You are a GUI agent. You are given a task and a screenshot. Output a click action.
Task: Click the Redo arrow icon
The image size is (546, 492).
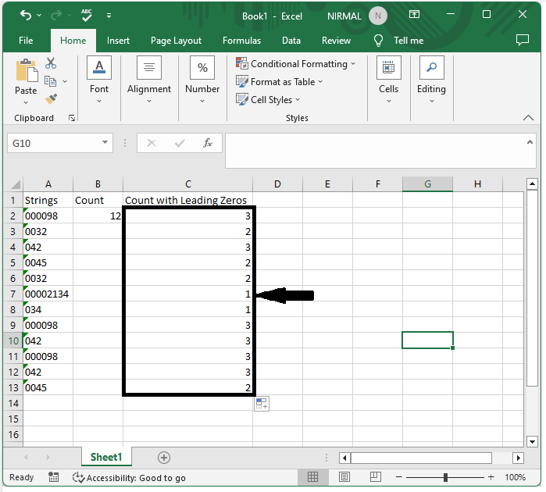pyautogui.click(x=56, y=15)
